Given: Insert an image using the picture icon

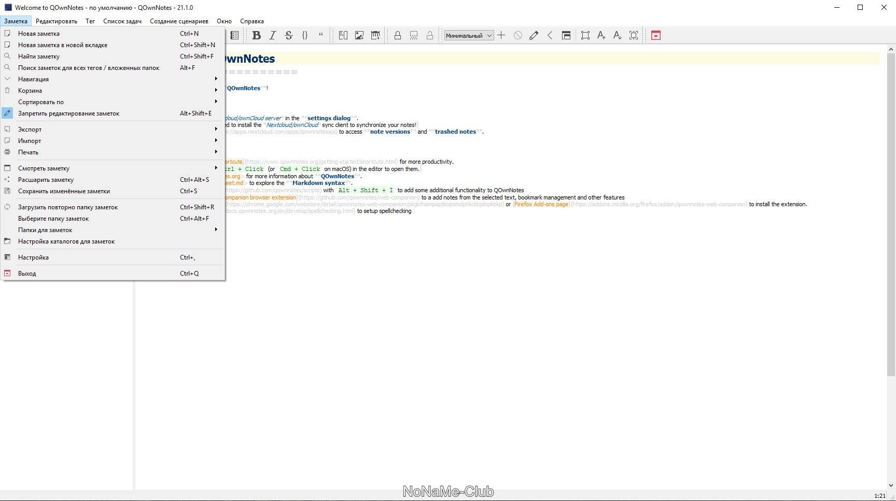Looking at the screenshot, I should (x=359, y=35).
